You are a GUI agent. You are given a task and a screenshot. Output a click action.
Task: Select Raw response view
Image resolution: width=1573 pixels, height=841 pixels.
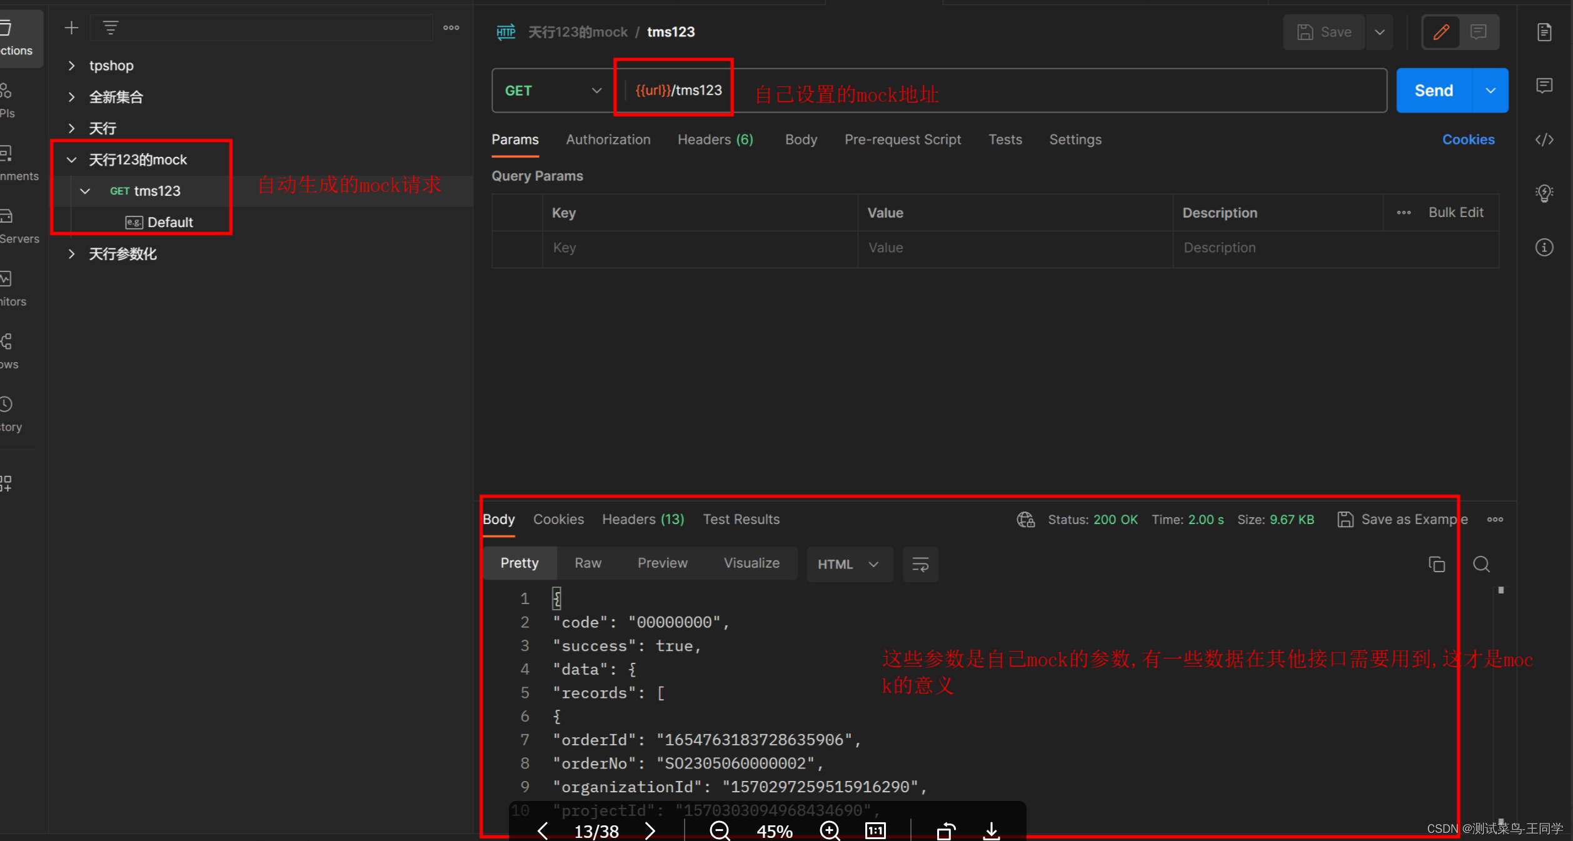(588, 563)
